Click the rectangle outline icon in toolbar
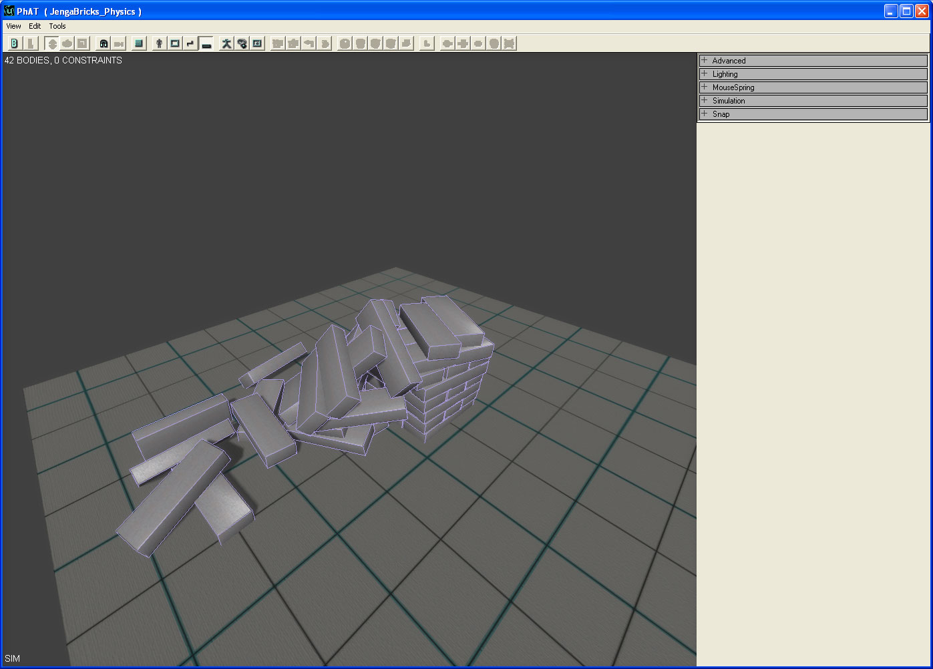 pos(175,43)
